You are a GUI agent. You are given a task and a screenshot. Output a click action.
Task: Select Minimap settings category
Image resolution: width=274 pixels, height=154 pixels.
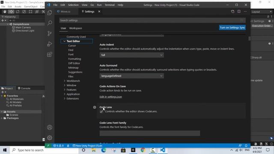[73, 68]
